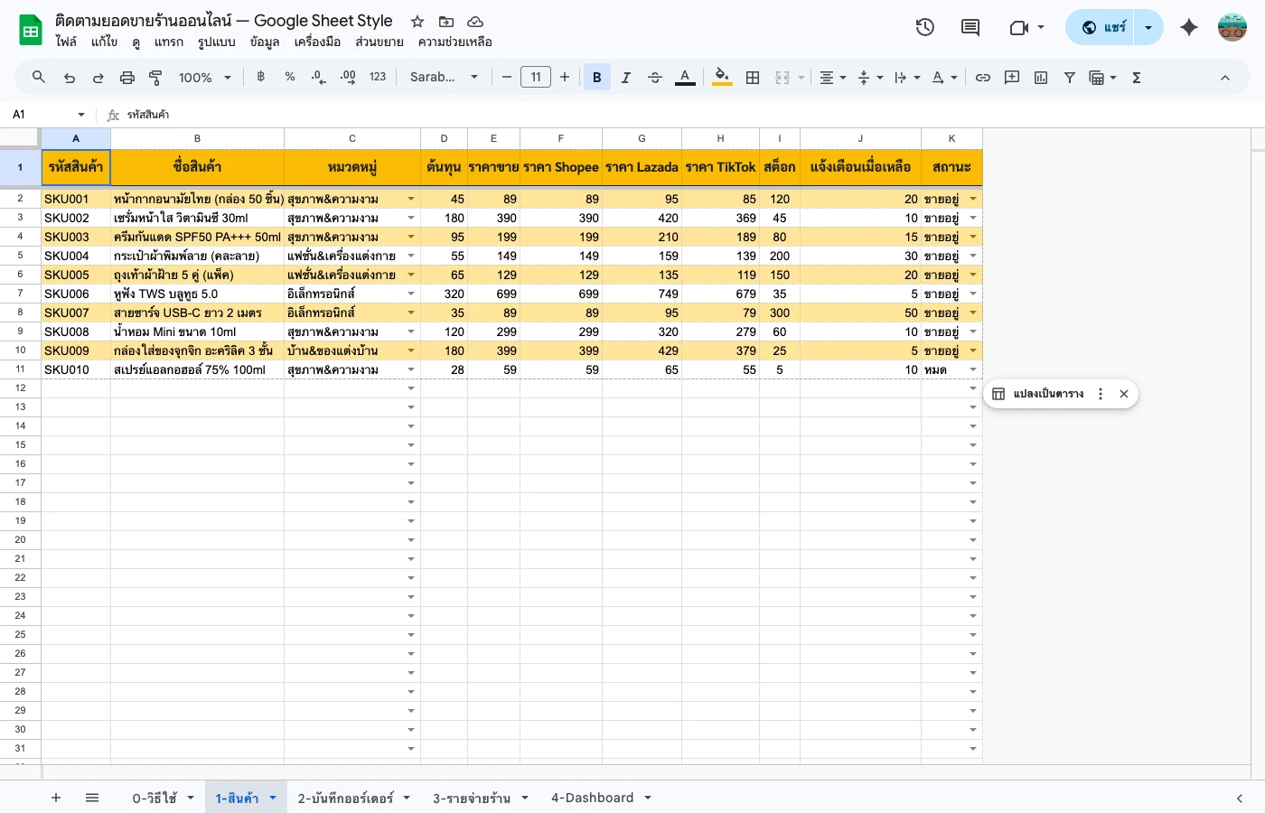Viewport: 1265px width, 813px height.
Task: Toggle bold formatting
Action: [x=596, y=78]
